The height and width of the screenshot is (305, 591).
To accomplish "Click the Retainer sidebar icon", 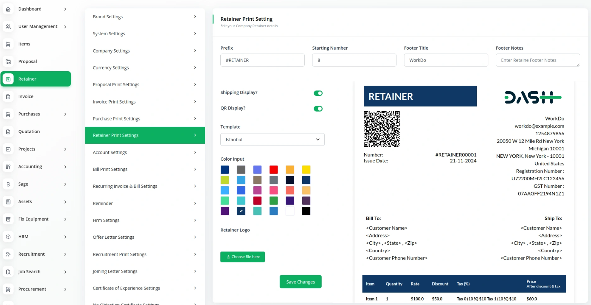I will coord(8,79).
